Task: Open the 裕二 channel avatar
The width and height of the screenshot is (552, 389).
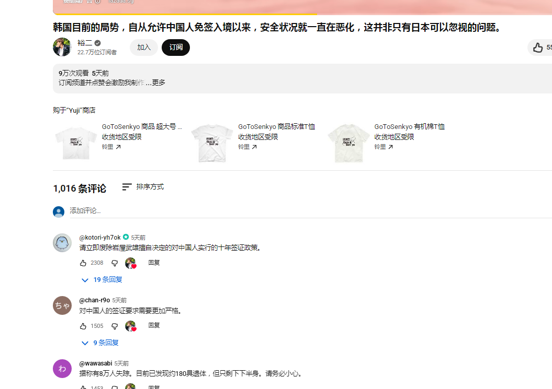Action: click(x=62, y=47)
